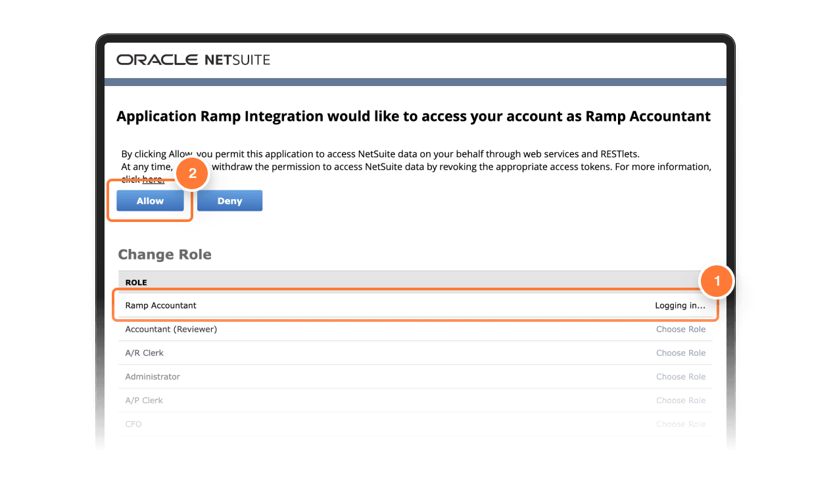Open the 'here' link for more information
The image size is (831, 486).
pyautogui.click(x=153, y=179)
